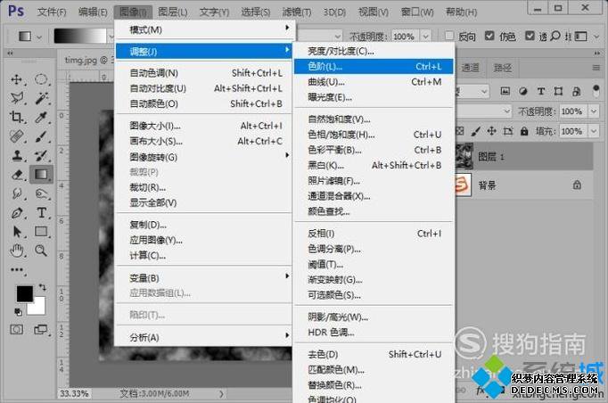Toggle the layer filter switch
608x403 pixels.
click(596, 91)
